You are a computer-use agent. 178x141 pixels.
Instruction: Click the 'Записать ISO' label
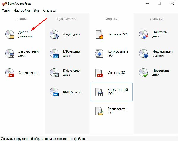[117, 34]
